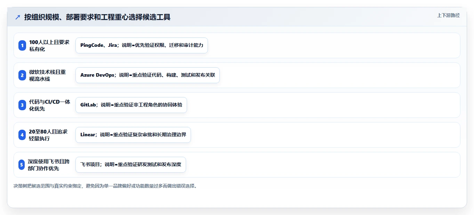
Task: Click the arrow icon beside the heading
Action: [18, 17]
